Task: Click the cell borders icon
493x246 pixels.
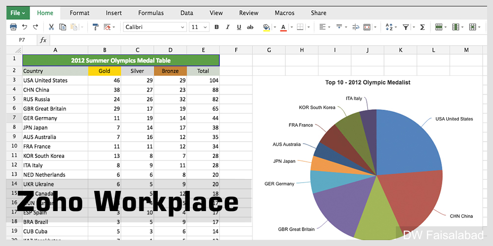Action: (300, 27)
